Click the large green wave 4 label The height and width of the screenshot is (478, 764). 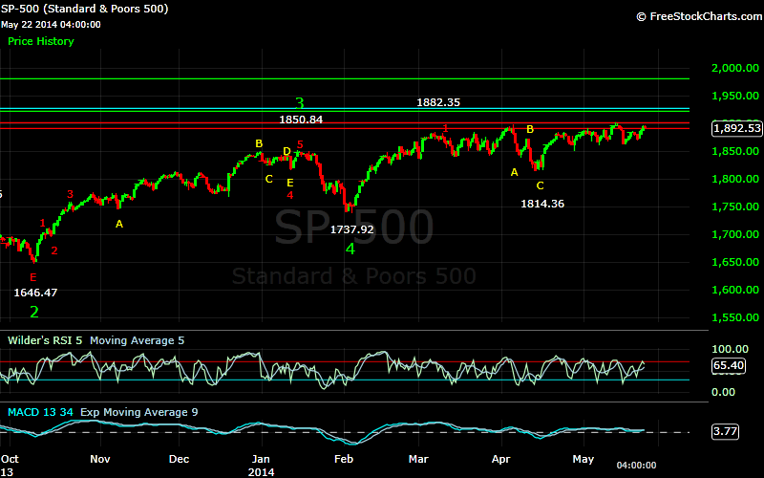coord(350,250)
